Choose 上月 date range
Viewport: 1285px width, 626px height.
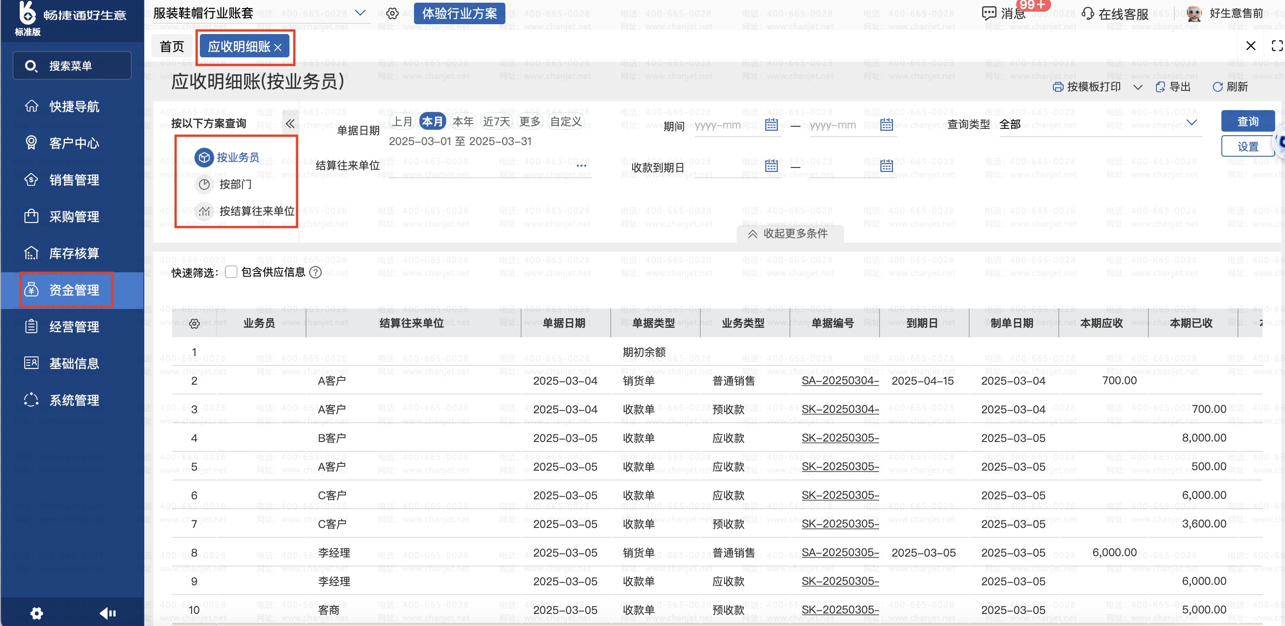click(402, 121)
